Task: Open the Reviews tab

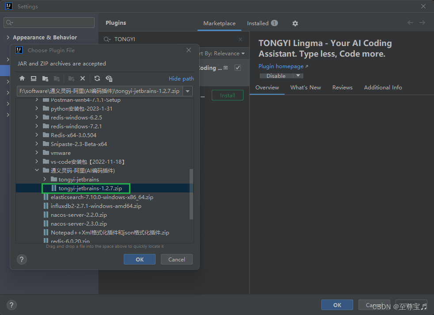Action: (x=343, y=88)
